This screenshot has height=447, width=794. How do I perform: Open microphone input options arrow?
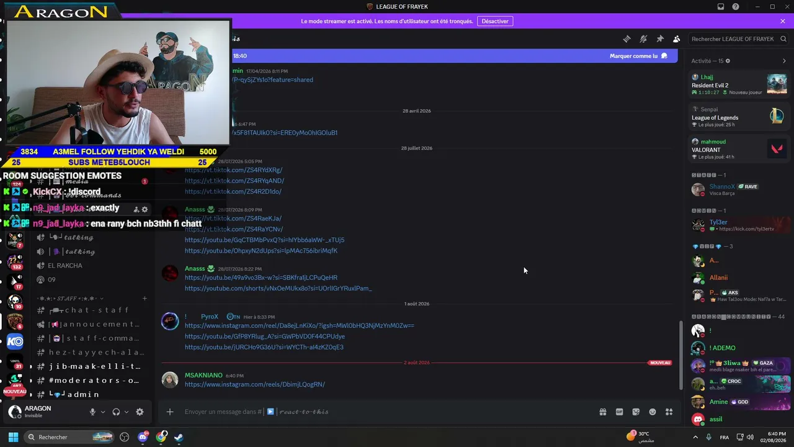coord(103,412)
